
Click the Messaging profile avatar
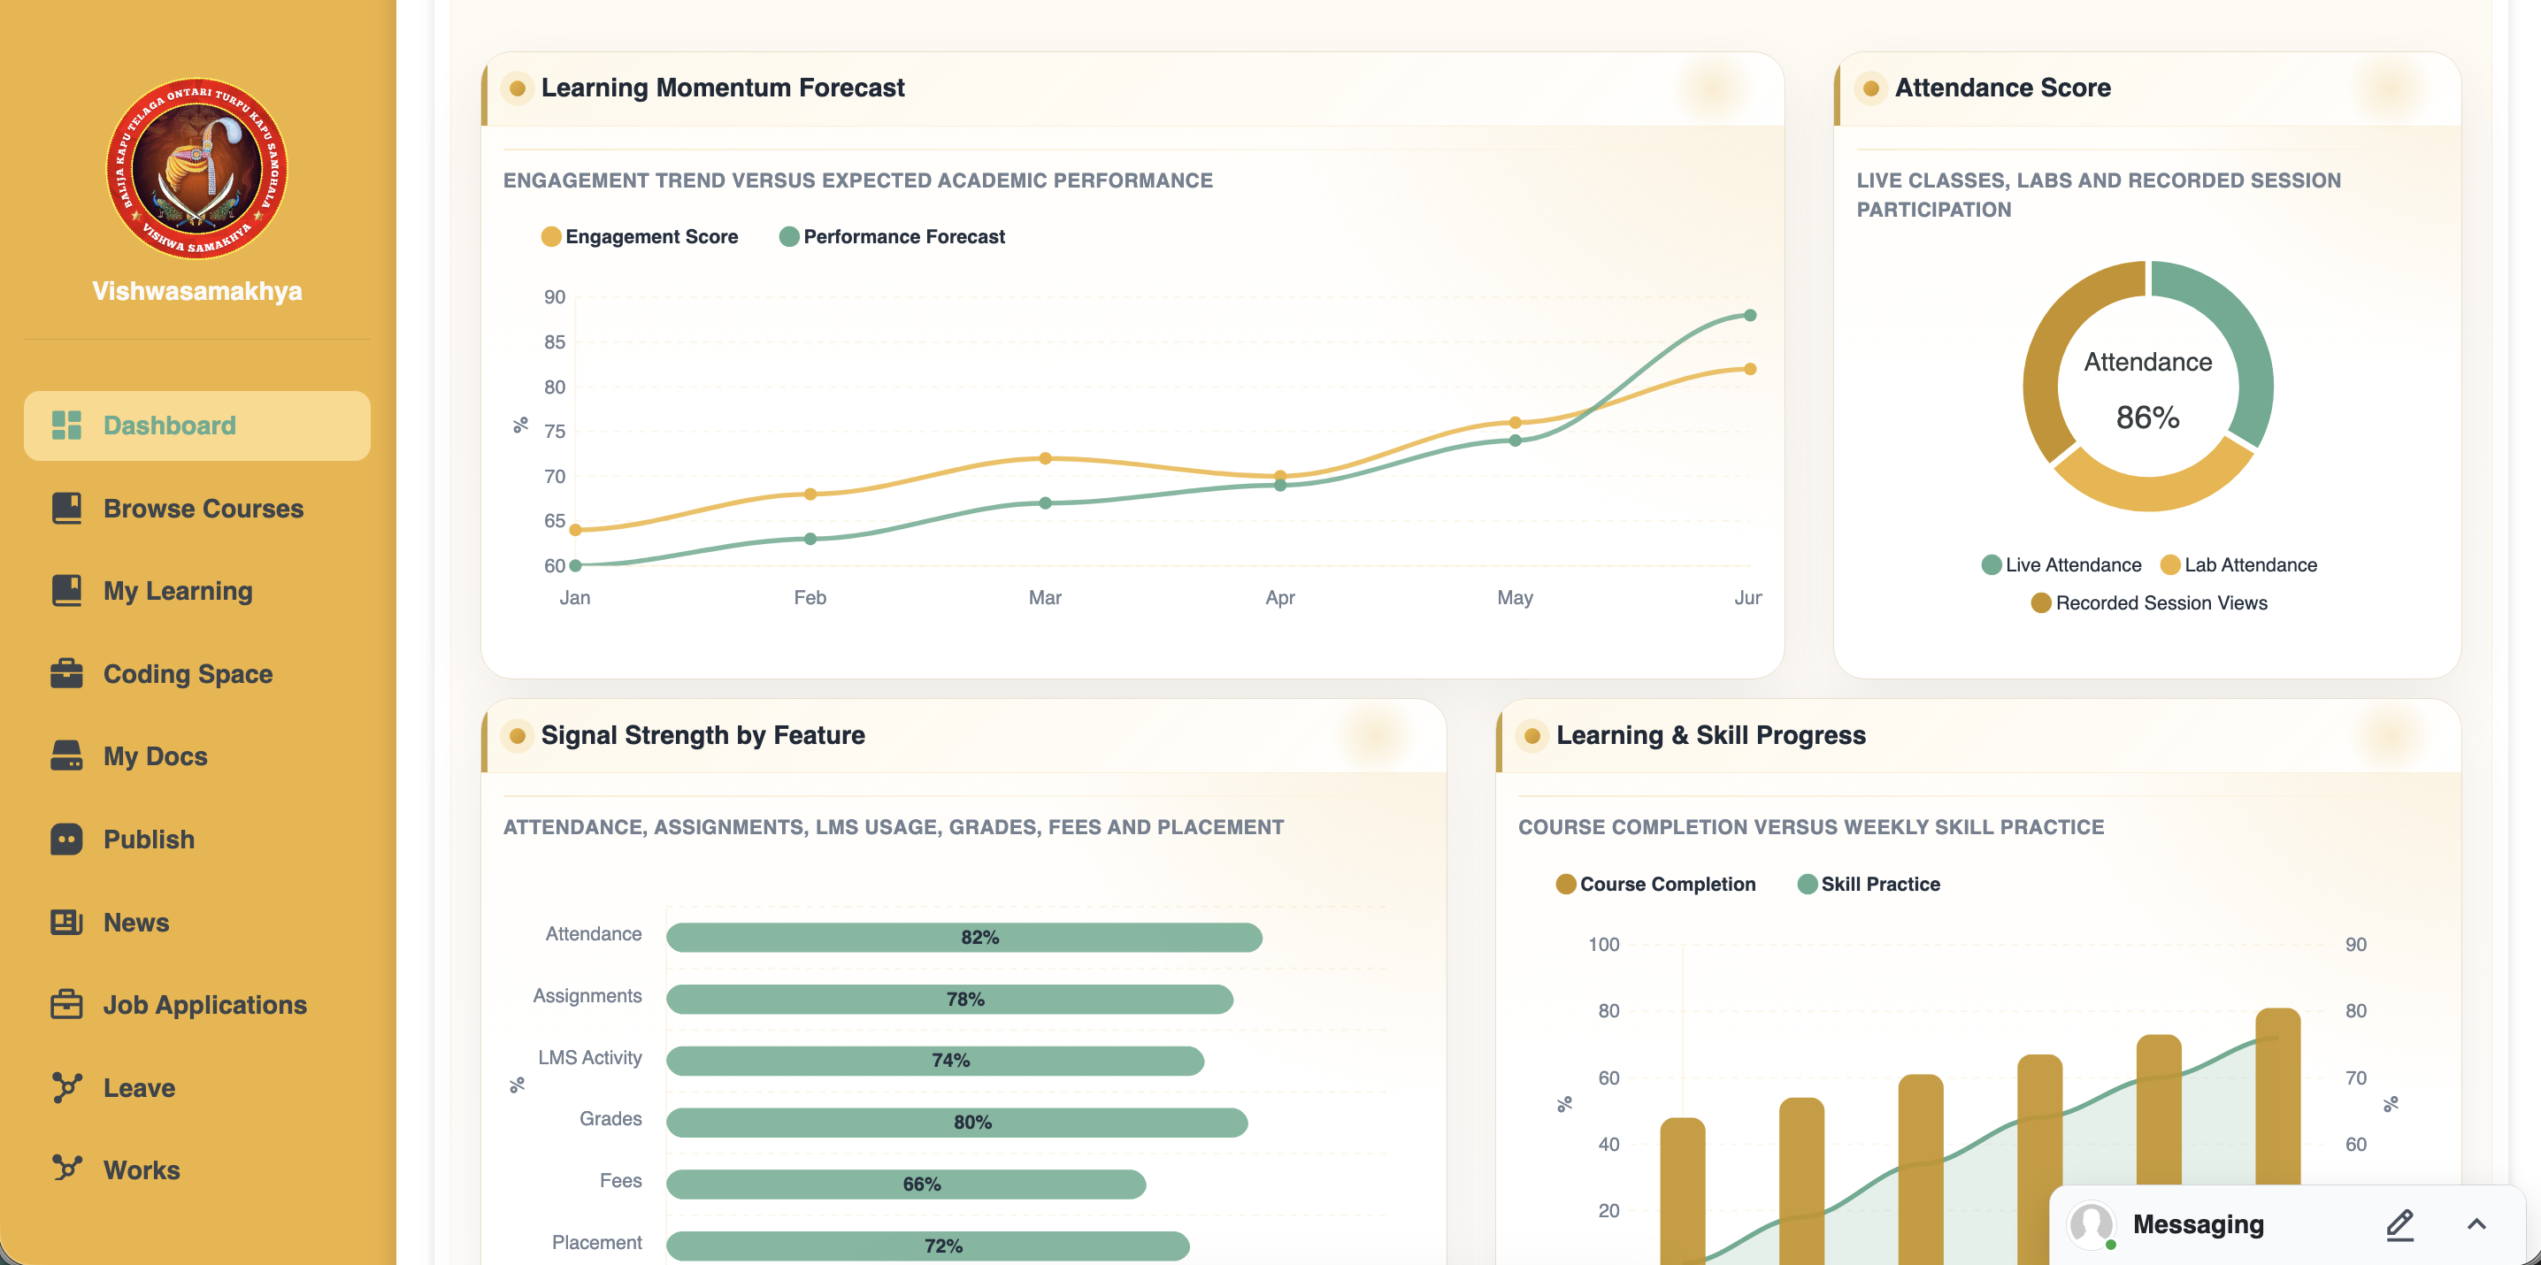(x=2090, y=1224)
